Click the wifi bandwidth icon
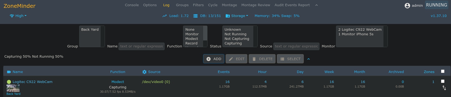 point(12,16)
